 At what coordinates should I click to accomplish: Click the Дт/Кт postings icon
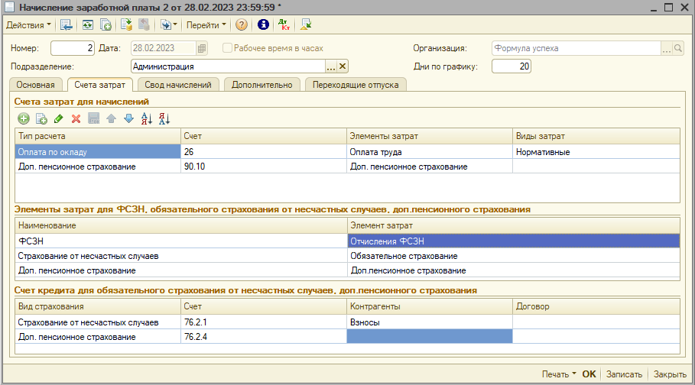(284, 24)
